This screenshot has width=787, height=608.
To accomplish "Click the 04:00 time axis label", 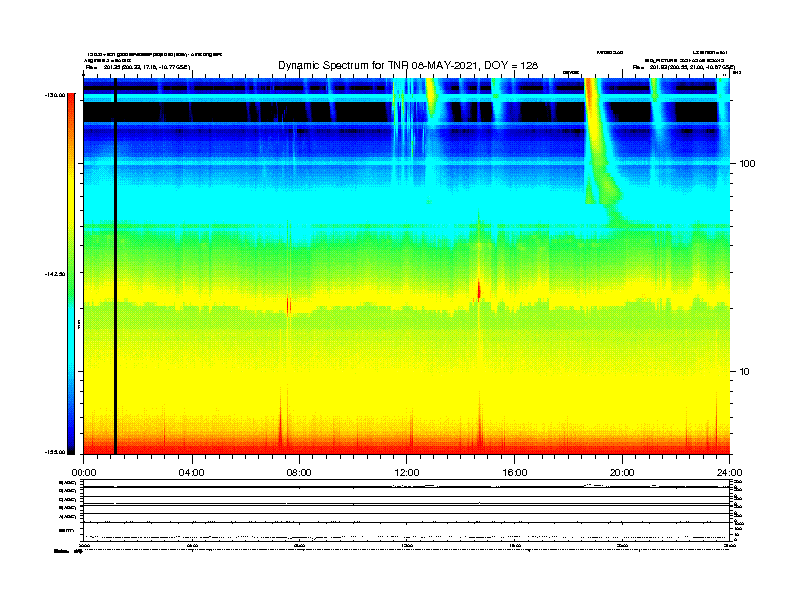I will click(x=192, y=473).
